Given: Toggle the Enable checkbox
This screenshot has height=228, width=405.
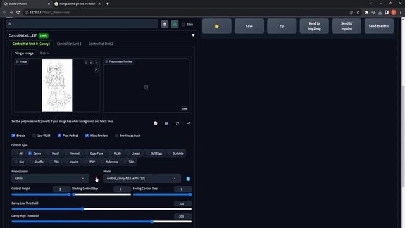Looking at the screenshot, I should pyautogui.click(x=13, y=136).
